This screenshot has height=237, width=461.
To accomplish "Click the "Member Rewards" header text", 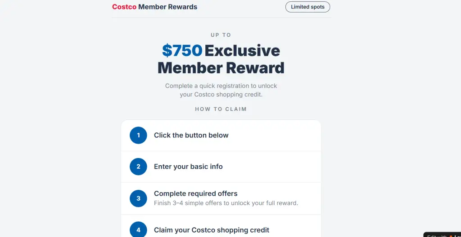I will 167,7.
